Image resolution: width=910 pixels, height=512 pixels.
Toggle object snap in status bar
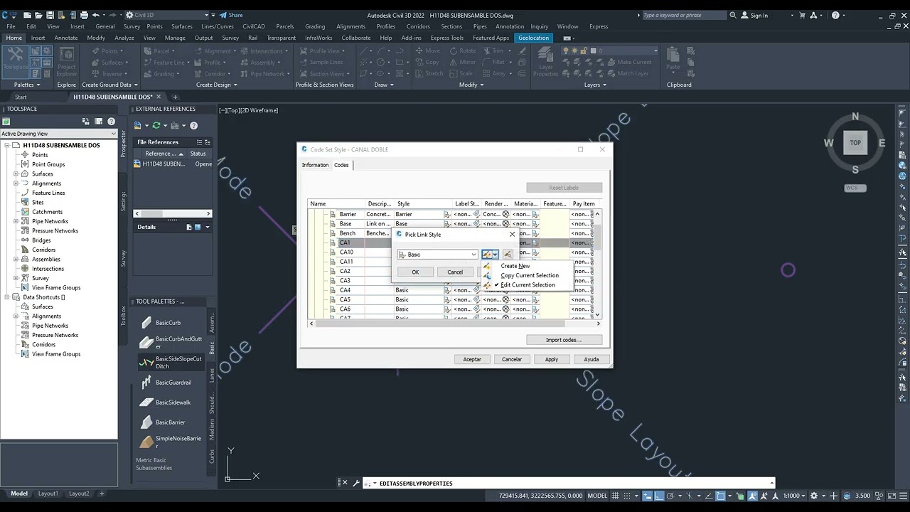pos(720,496)
